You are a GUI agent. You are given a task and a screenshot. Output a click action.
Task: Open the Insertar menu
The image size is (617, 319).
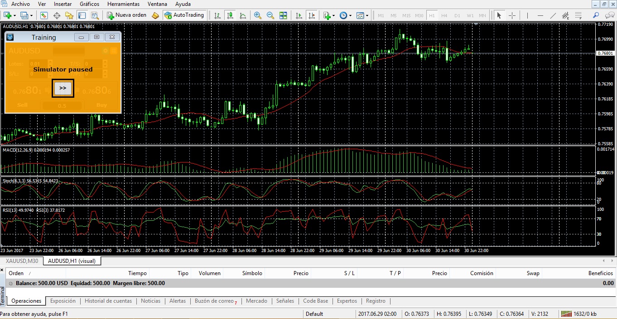[63, 4]
